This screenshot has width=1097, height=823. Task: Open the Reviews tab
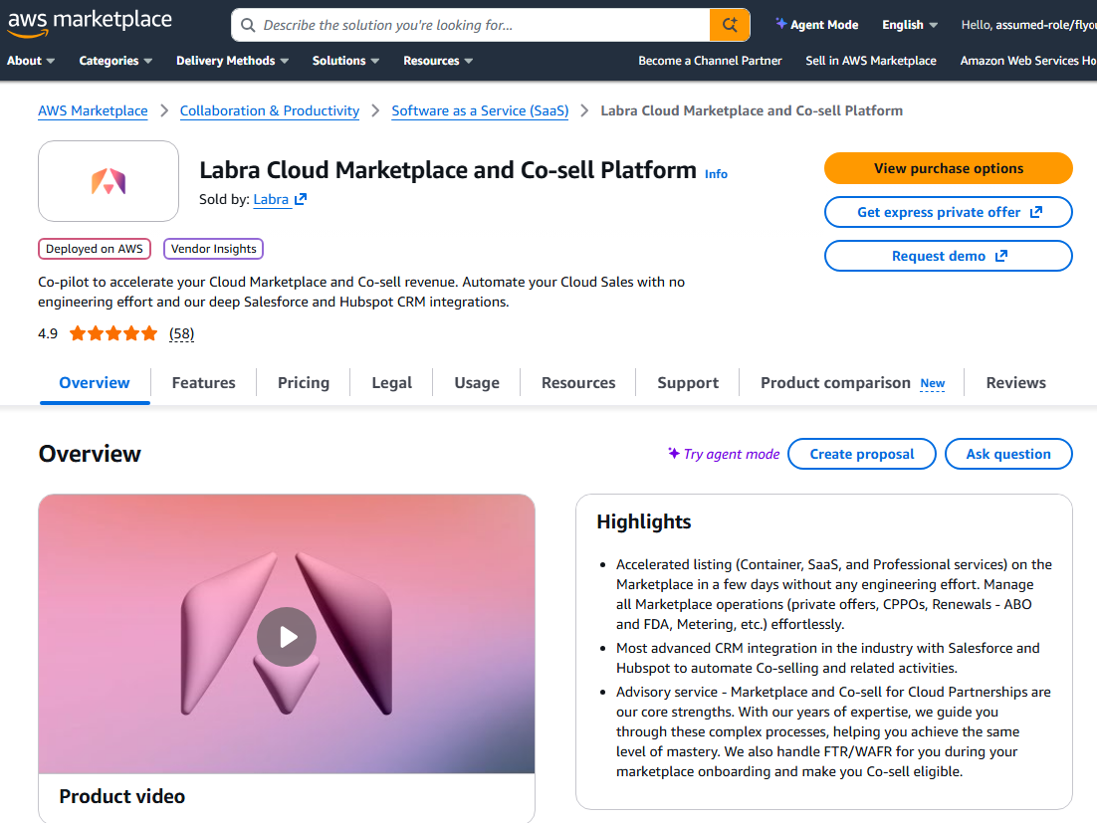[x=1015, y=383]
